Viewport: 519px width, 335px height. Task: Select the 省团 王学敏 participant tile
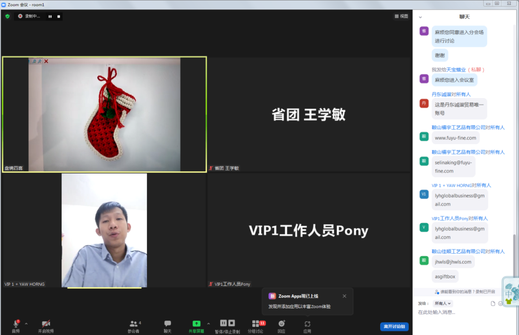pos(309,114)
